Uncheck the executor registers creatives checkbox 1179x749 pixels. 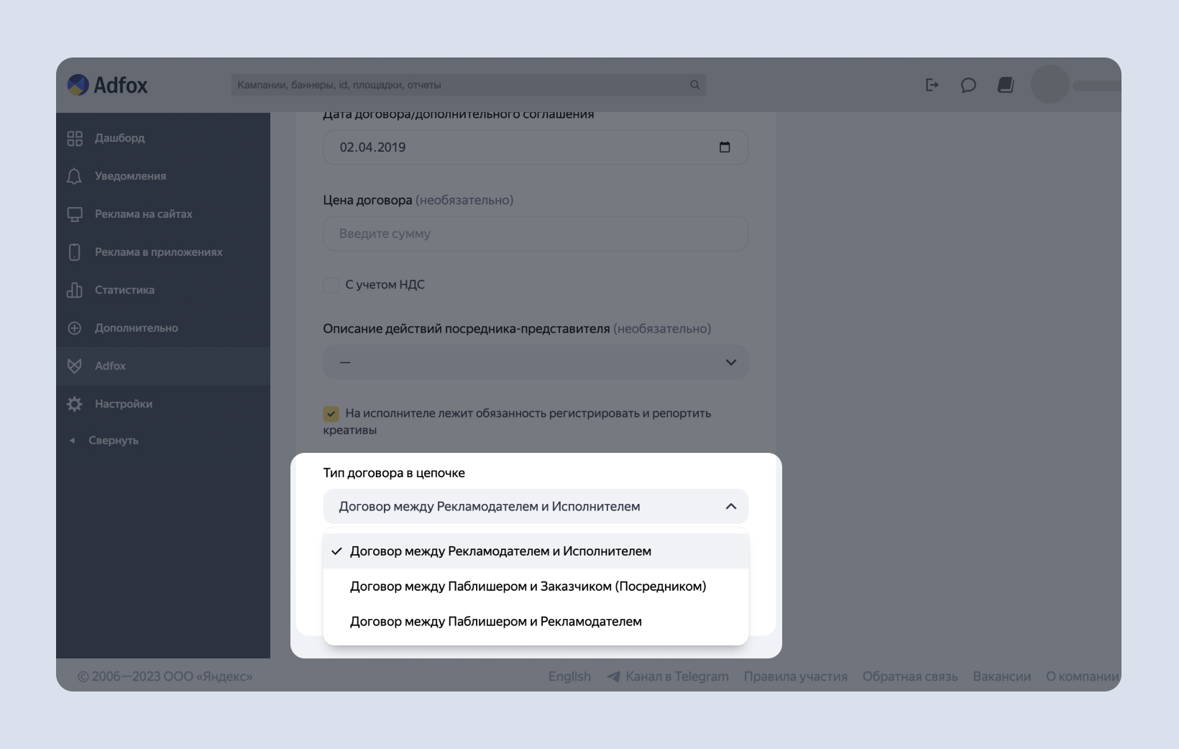click(331, 414)
